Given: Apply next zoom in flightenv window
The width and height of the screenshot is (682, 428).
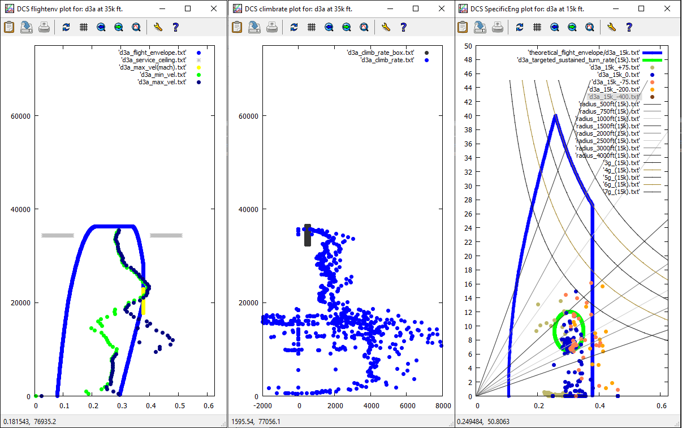Looking at the screenshot, I should [118, 27].
